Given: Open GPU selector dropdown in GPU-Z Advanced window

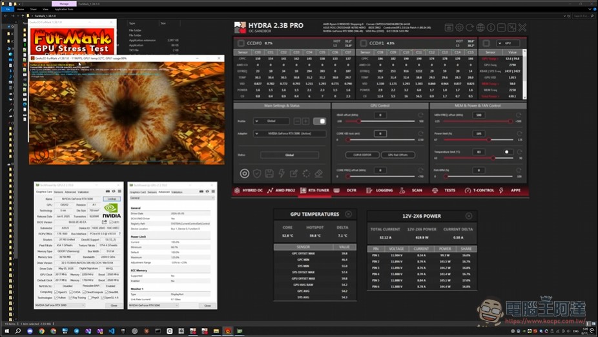Looking at the screenshot, I should pos(154,305).
